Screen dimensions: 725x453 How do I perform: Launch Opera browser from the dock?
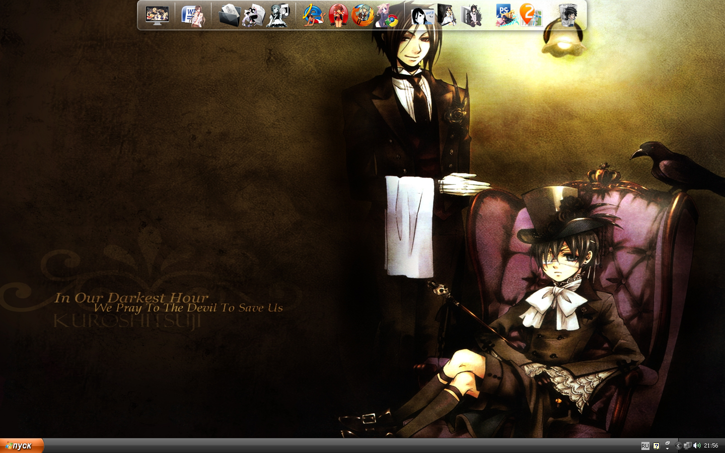(x=338, y=15)
